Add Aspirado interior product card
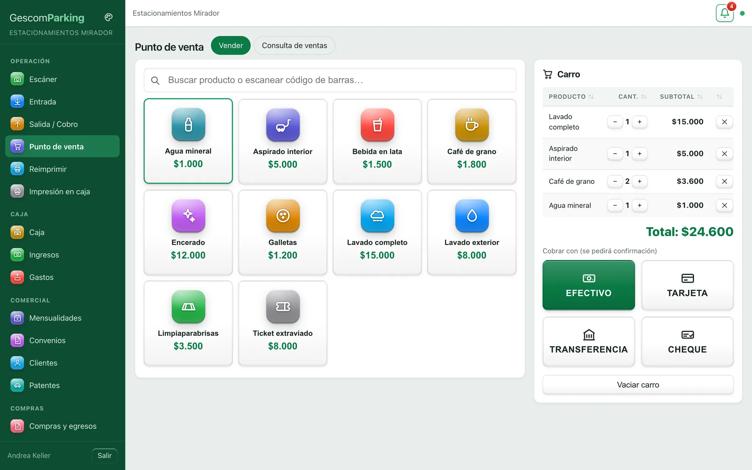The image size is (752, 470). tap(283, 141)
